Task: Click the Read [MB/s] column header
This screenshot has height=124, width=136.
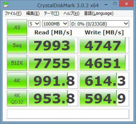Action: (x=53, y=32)
